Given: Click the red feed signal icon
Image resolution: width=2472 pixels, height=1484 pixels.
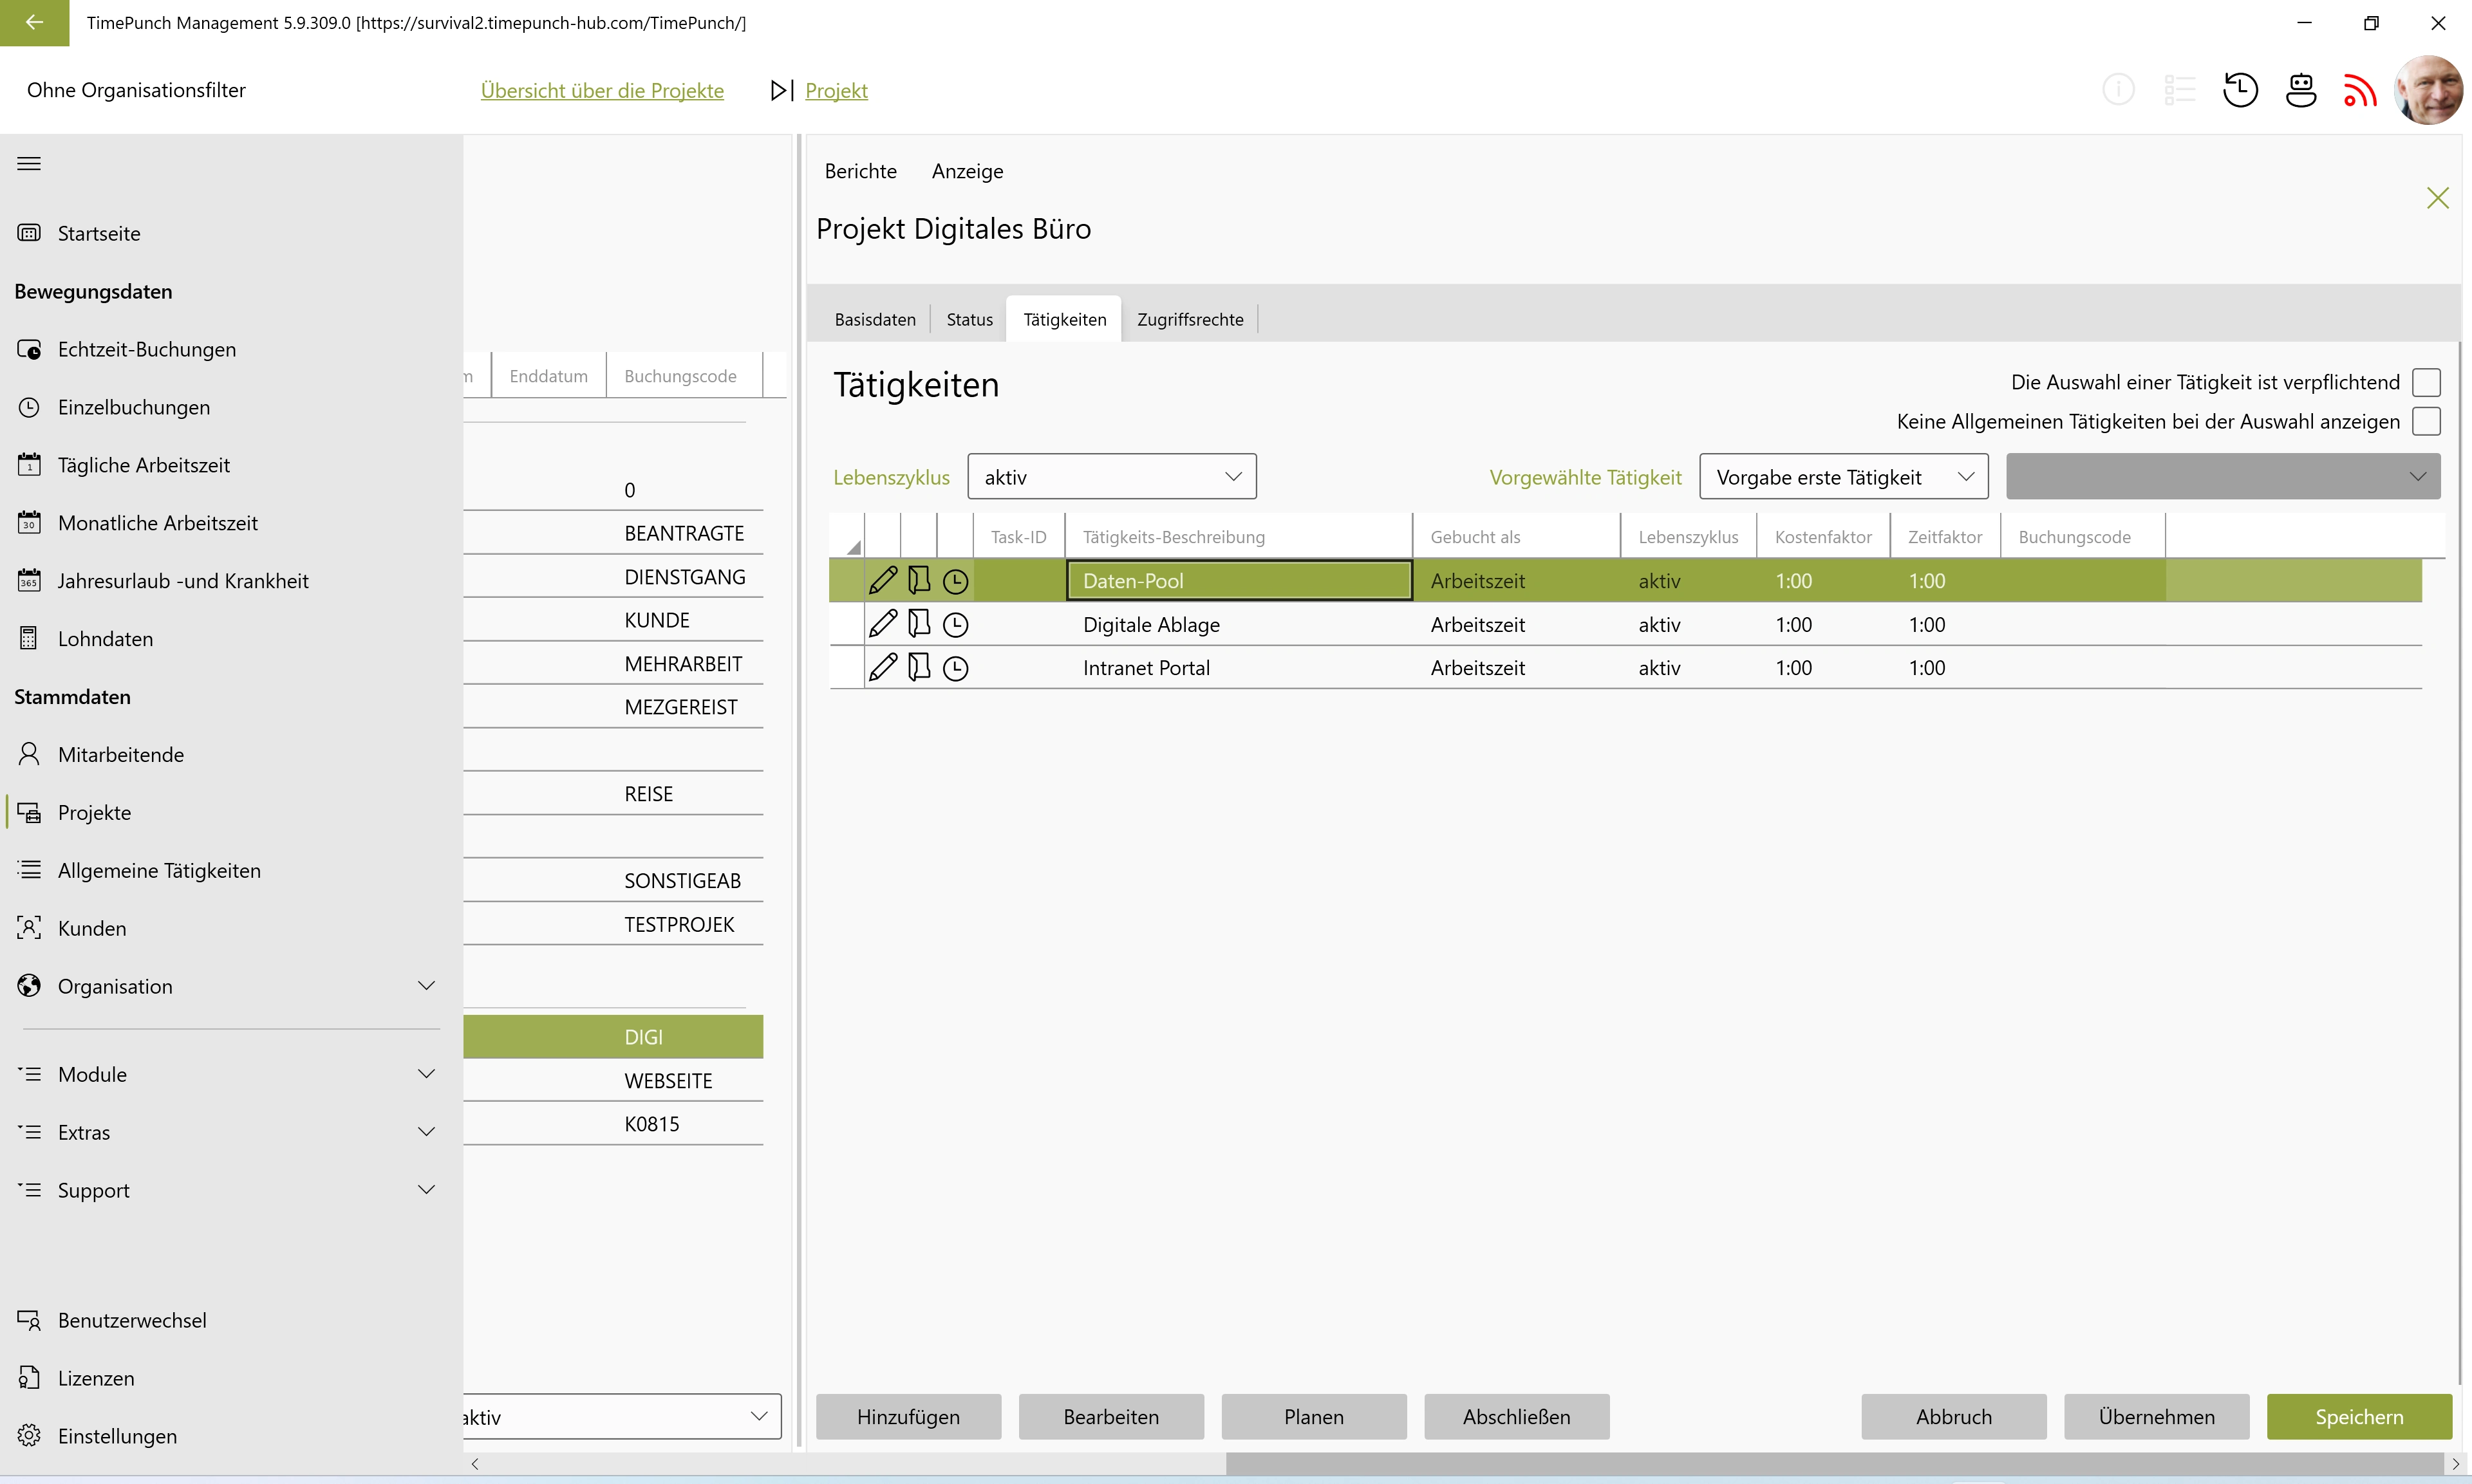Looking at the screenshot, I should (2360, 90).
